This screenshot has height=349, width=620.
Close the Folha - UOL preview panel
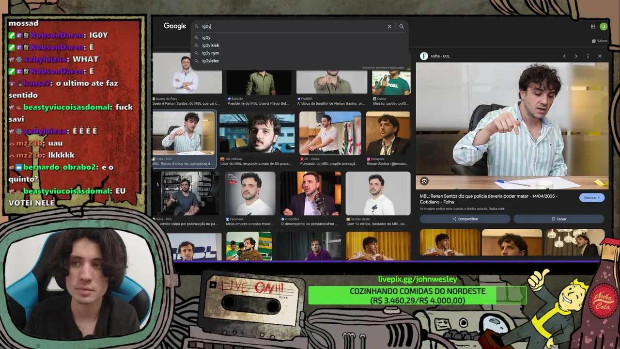pos(600,56)
